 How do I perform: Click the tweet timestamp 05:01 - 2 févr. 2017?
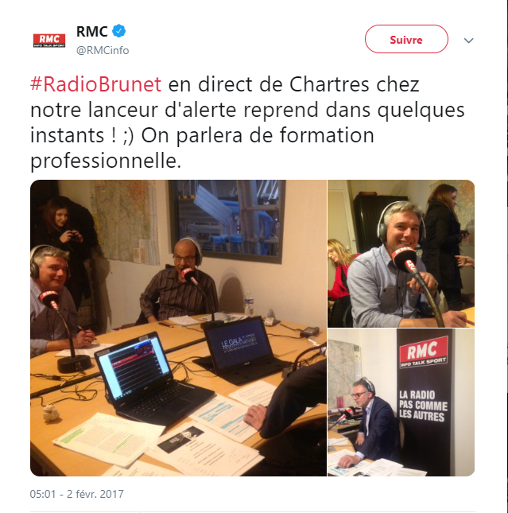pyautogui.click(x=77, y=494)
